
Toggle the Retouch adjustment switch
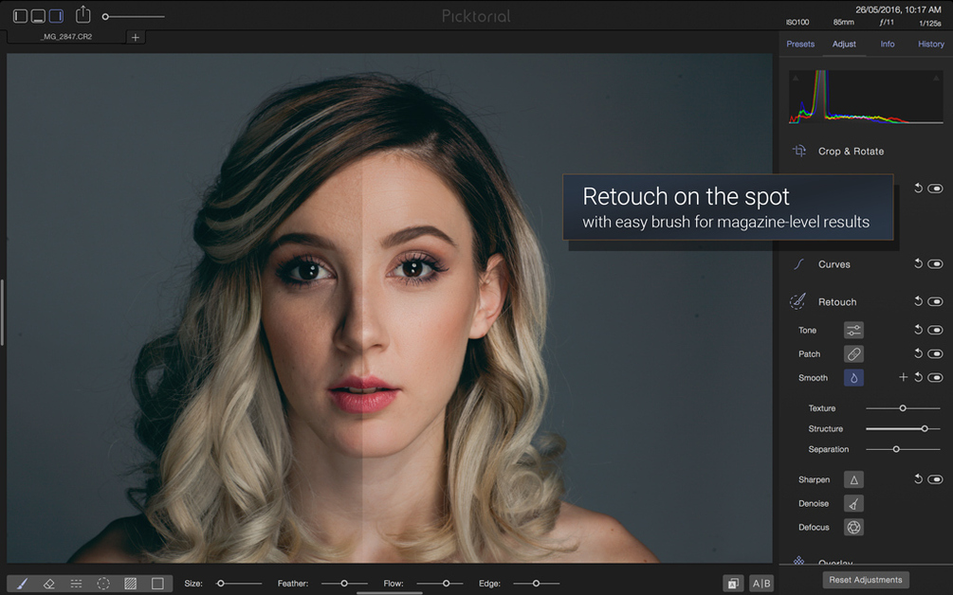click(x=935, y=301)
